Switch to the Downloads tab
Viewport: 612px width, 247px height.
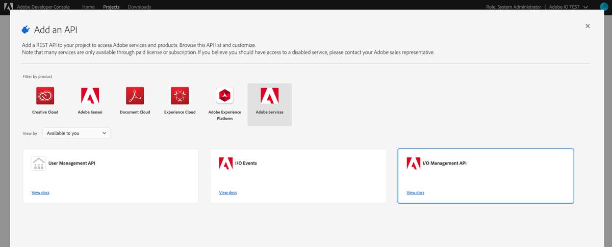(139, 7)
